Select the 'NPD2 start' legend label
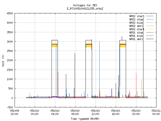The width and height of the screenshot is (161, 121). tap(137, 16)
